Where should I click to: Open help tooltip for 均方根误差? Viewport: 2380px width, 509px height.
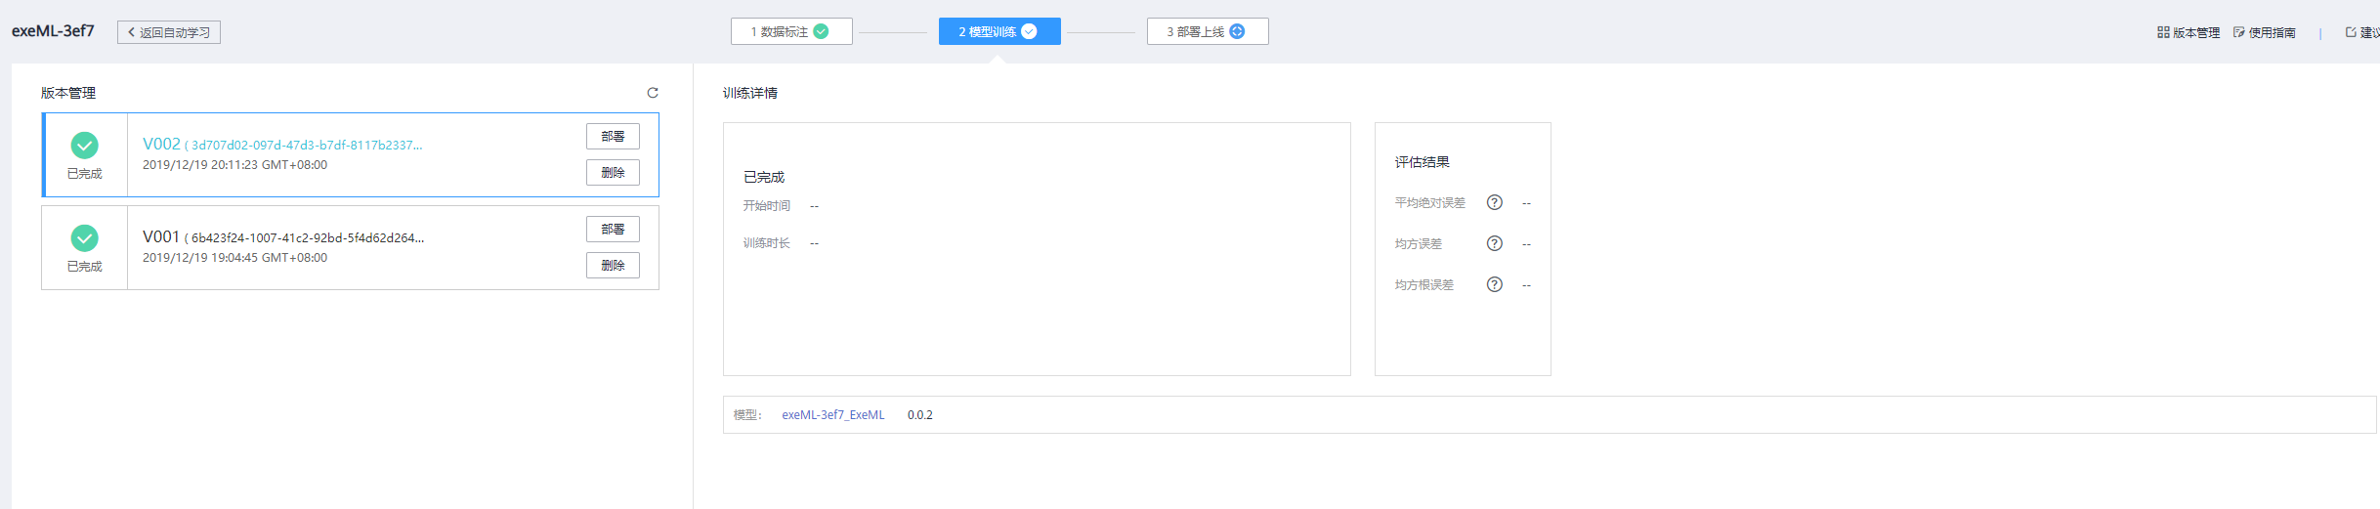[x=1494, y=284]
